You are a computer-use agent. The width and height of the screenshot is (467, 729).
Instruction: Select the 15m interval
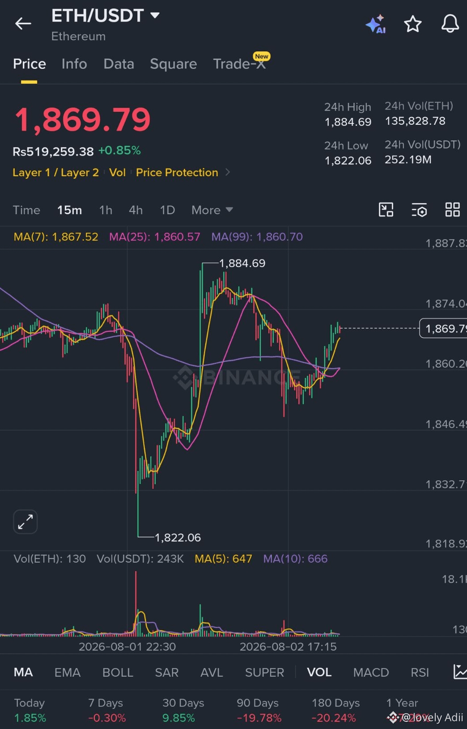point(69,210)
